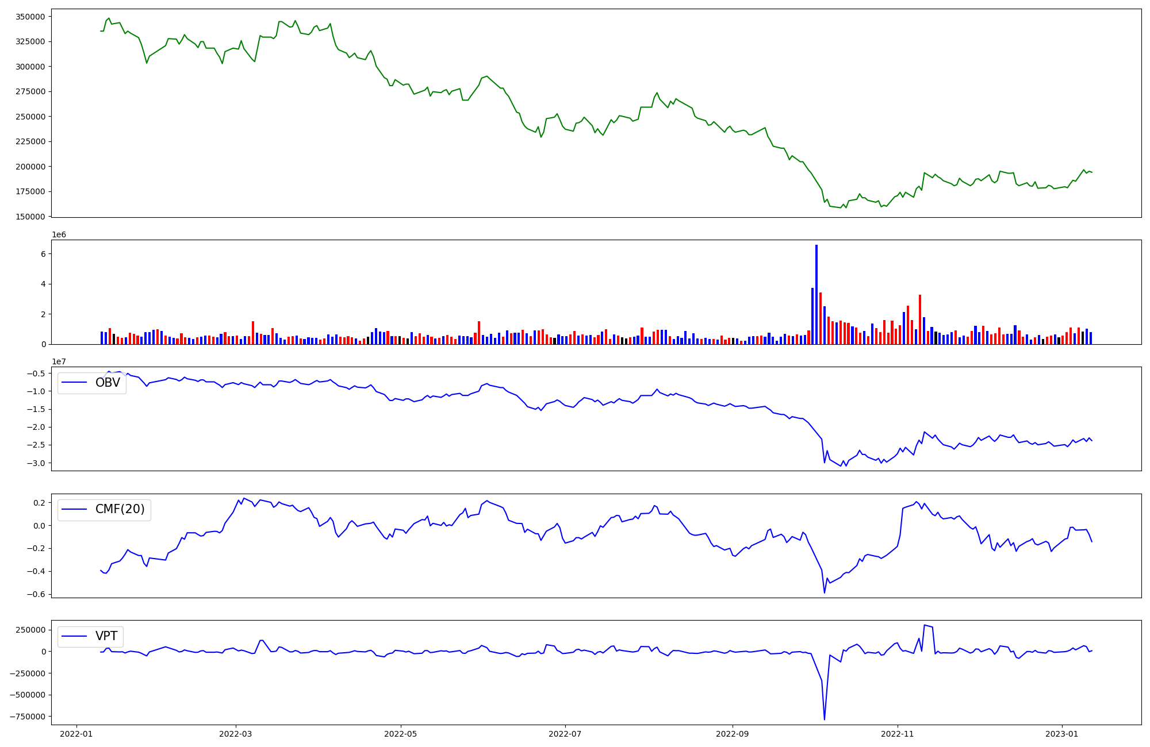Click the 2022-05 x-axis date label
Screen dimensions: 1150x747
click(400, 734)
